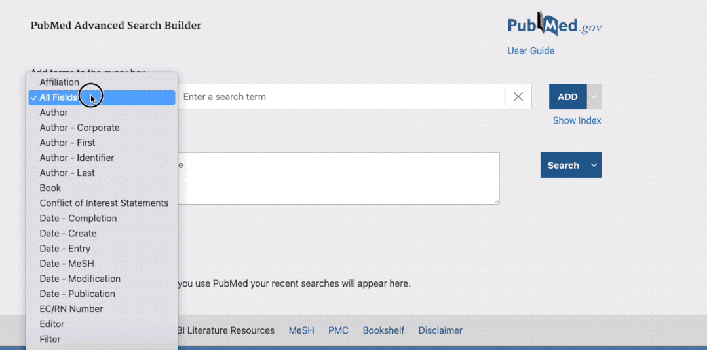The width and height of the screenshot is (707, 350).
Task: Clear search term with X icon
Action: coord(518,97)
